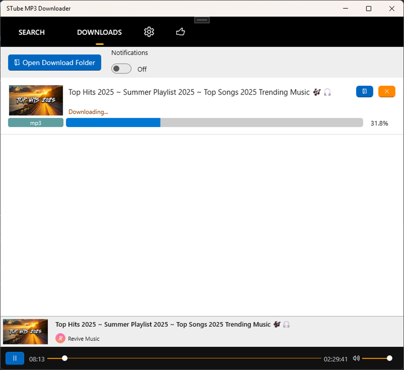Click the mp3 format badge
The image size is (404, 370).
[36, 122]
